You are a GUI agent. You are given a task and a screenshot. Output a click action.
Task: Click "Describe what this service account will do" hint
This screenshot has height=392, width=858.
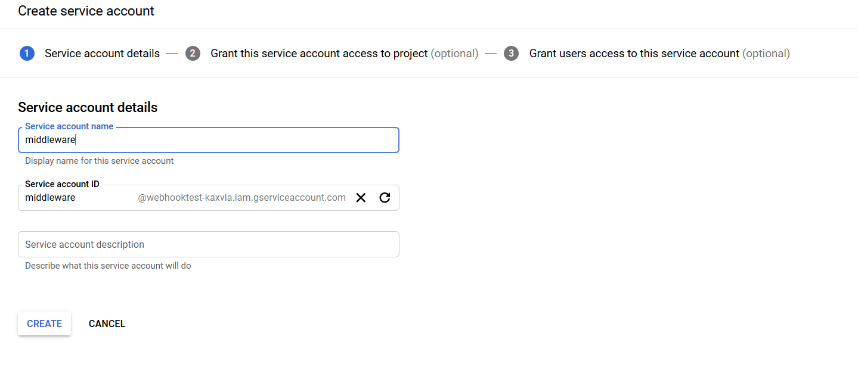[108, 266]
